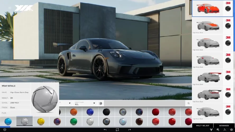
Task: Click the serial number value
Action: point(15,103)
